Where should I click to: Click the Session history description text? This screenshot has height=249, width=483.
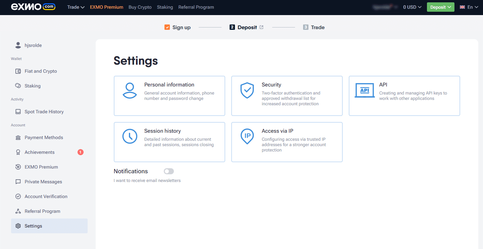coord(179,142)
